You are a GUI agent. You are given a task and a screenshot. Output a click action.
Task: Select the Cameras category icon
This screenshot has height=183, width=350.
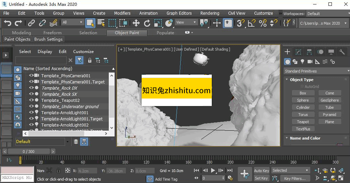310,62
